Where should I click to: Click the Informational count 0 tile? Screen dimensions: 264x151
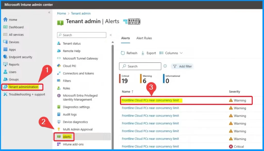click(171, 79)
